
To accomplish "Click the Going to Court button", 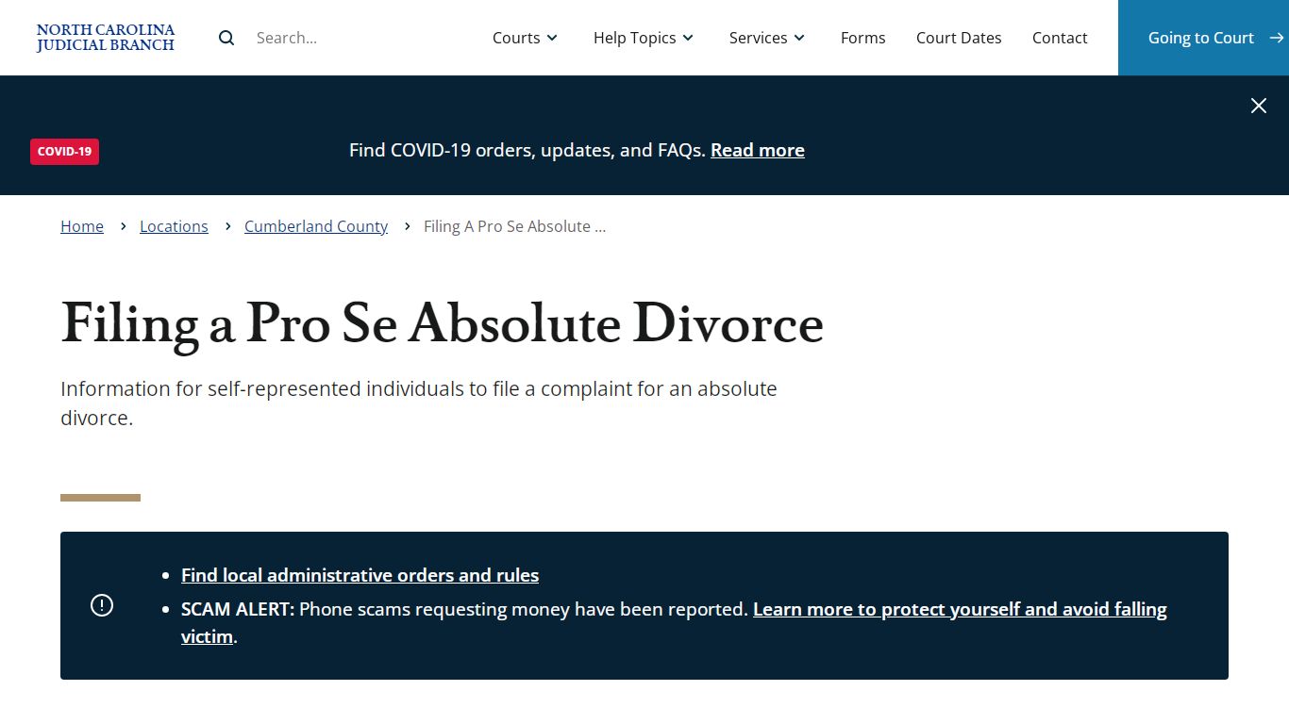I will pos(1204,38).
